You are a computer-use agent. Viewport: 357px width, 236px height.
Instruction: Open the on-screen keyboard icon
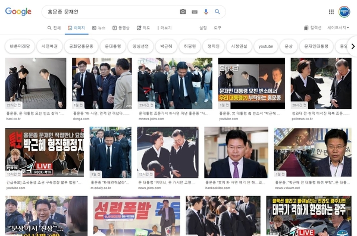point(195,12)
